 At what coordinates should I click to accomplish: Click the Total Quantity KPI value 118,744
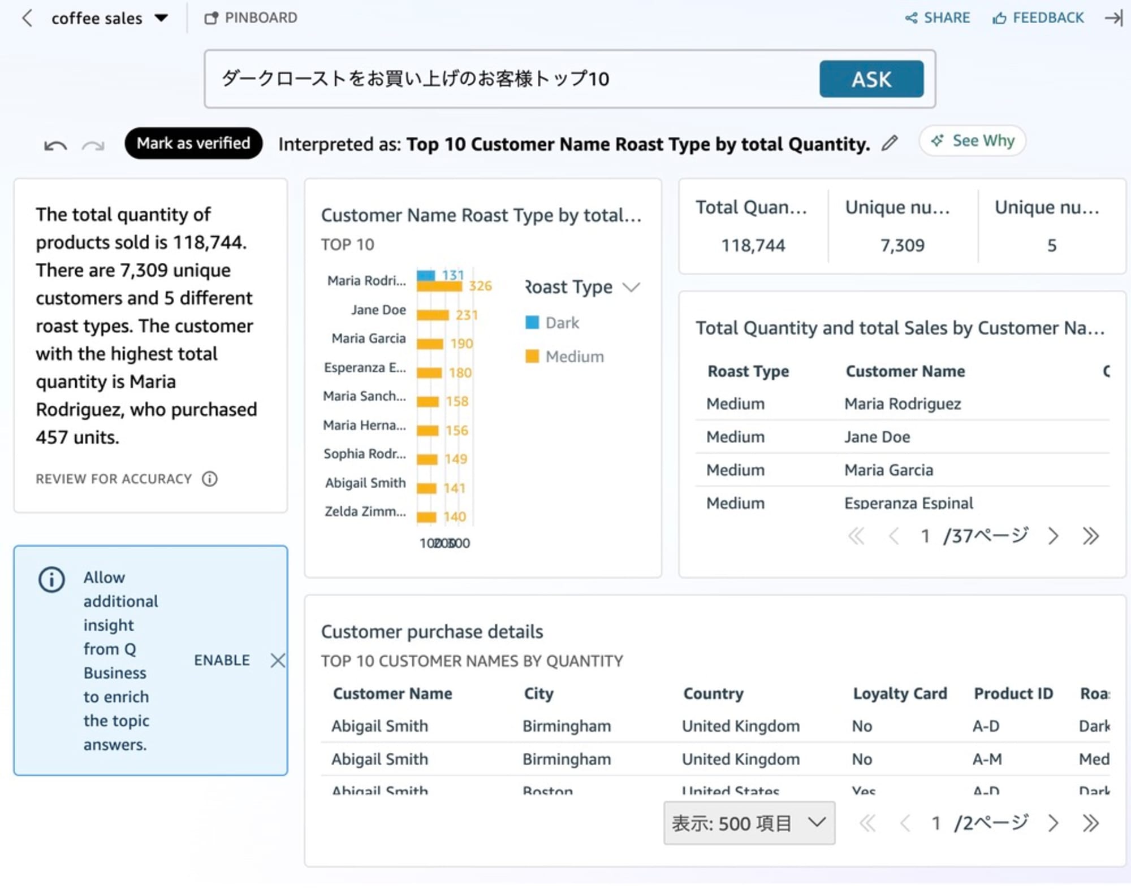pos(753,245)
